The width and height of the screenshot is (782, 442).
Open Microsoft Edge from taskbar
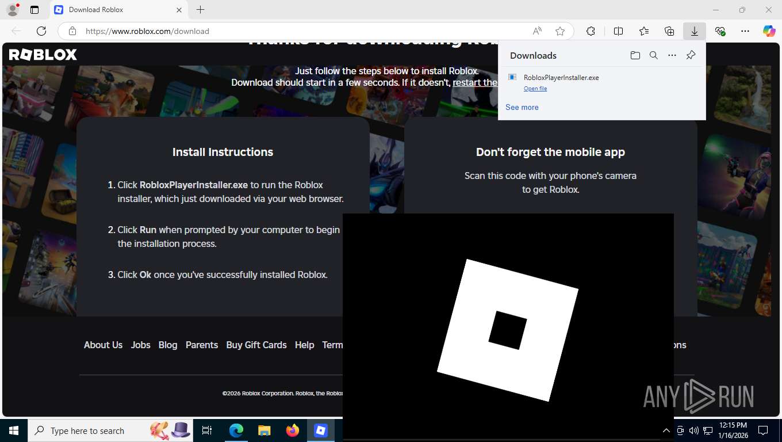click(236, 430)
